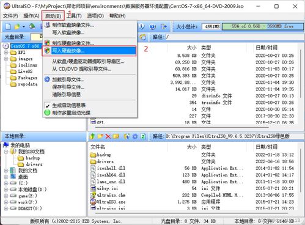The height and width of the screenshot is (225, 305).
Task: Click the exit door toolbar icon
Action: [164, 26]
